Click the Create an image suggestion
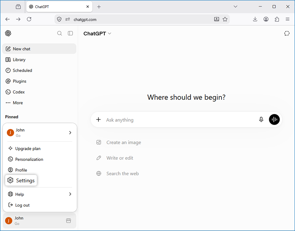Screen dimensions: 295x231 [119, 142]
